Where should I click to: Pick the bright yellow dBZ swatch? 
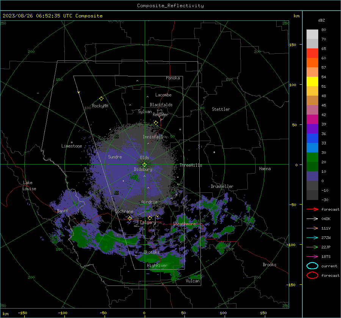312,82
